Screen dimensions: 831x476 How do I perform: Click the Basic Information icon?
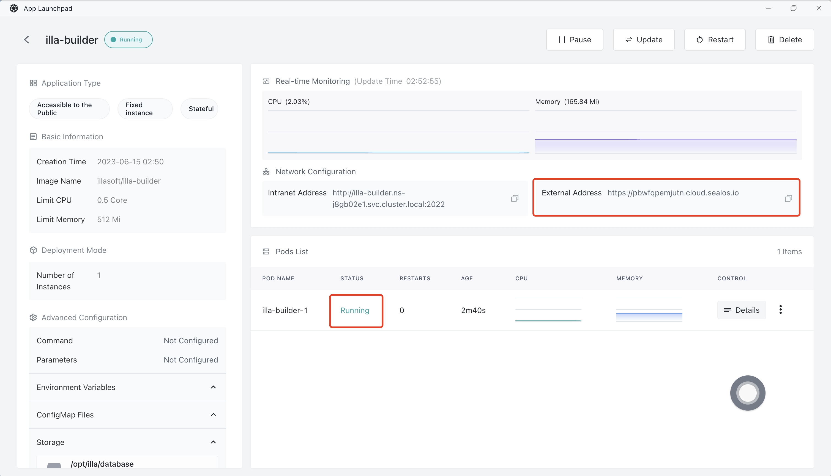[33, 137]
